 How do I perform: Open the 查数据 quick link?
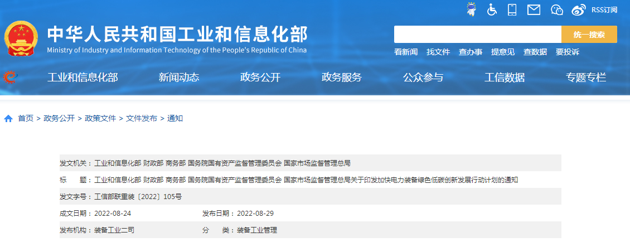[x=535, y=52]
